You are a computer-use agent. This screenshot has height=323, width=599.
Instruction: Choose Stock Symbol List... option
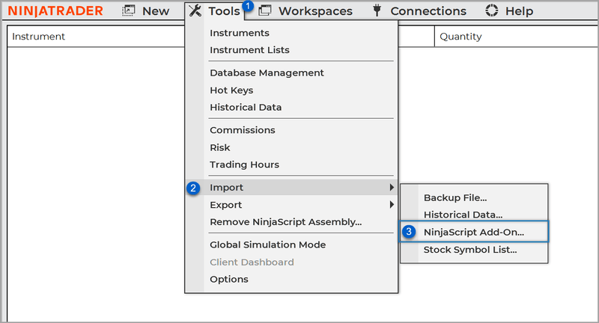[470, 250]
